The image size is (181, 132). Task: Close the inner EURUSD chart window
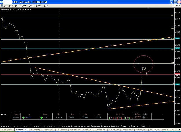179,6
